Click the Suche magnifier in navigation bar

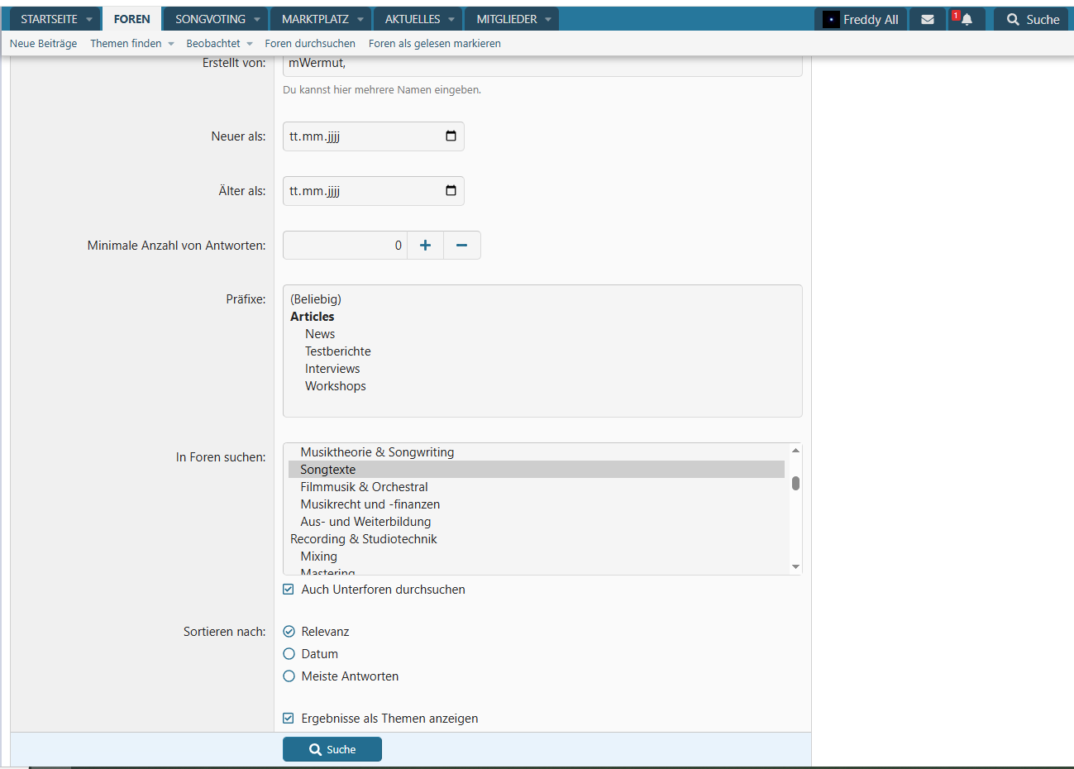click(x=1013, y=19)
